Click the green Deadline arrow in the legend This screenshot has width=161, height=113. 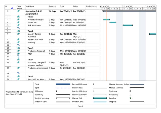[130, 98]
